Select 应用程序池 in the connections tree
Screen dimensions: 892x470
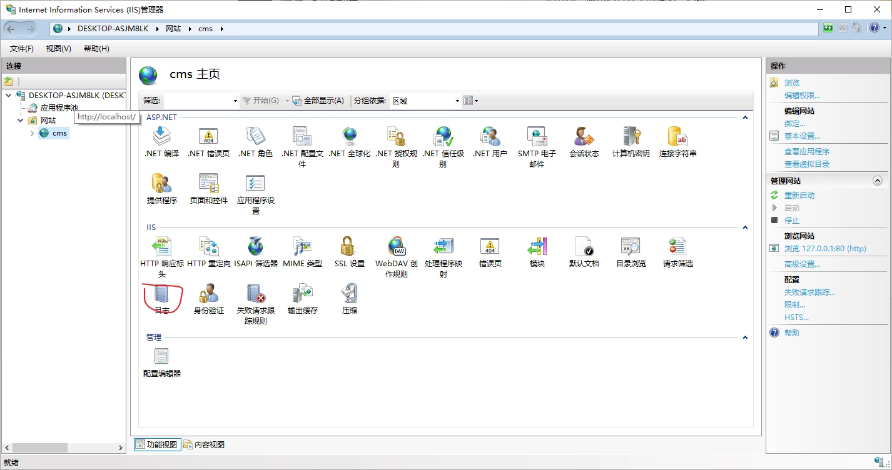tap(59, 108)
